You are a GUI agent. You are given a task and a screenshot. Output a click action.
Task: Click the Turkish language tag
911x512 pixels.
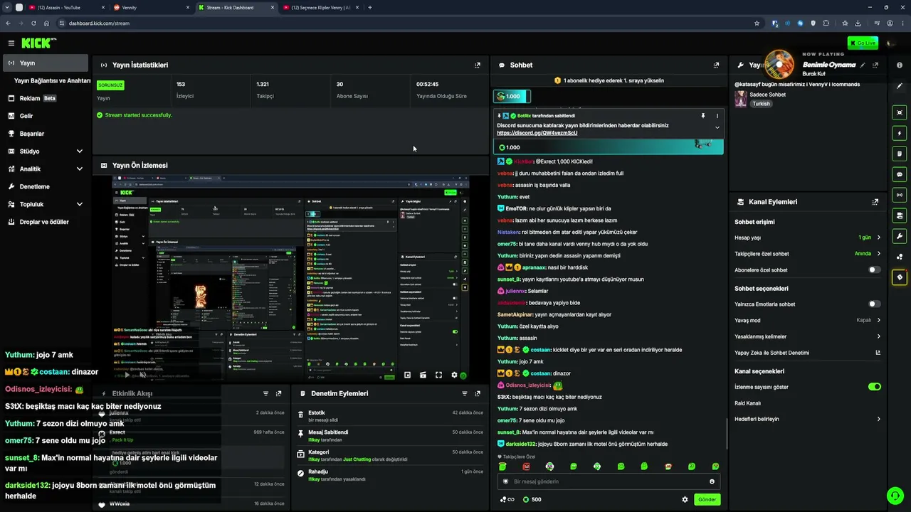761,104
